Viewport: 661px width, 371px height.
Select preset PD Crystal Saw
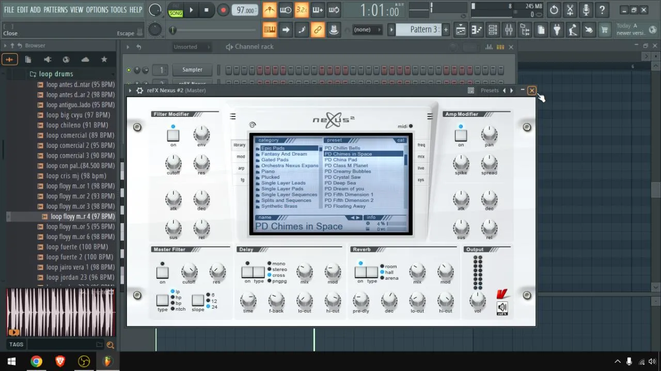(342, 177)
